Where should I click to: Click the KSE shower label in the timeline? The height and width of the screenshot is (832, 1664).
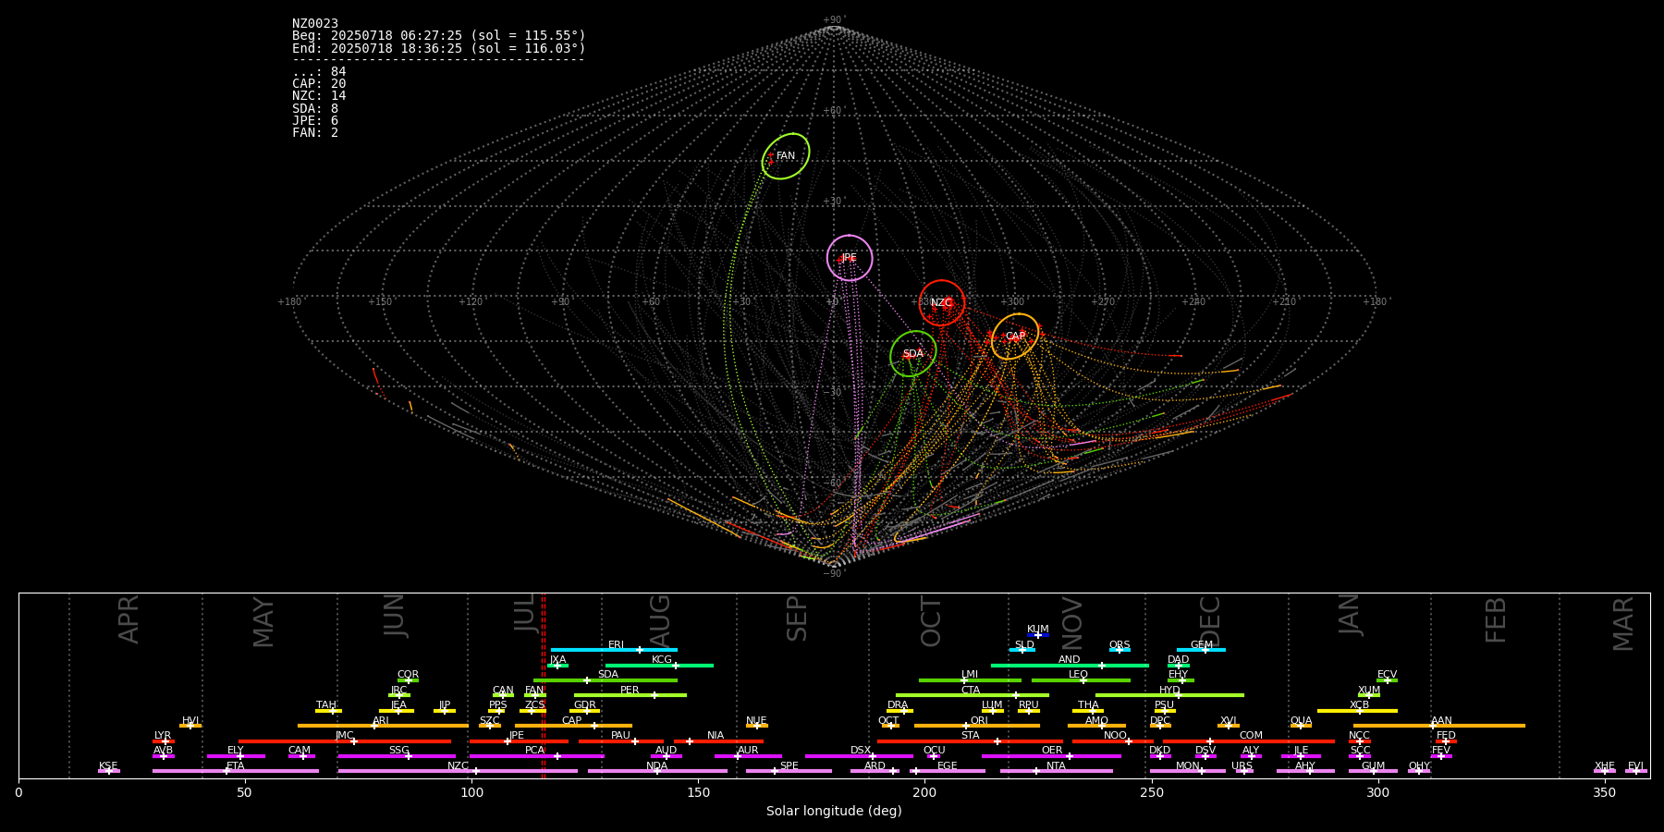108,766
